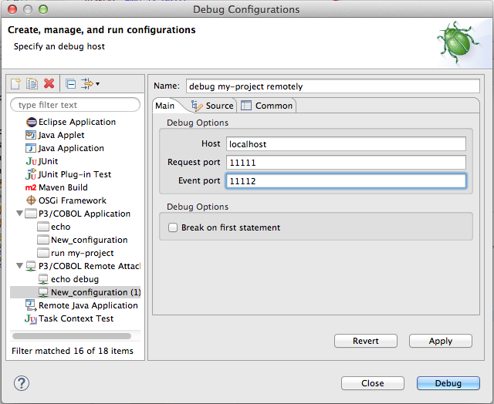Image resolution: width=494 pixels, height=404 pixels.
Task: Click the P3/COBOL Application folder icon
Action: coord(31,214)
